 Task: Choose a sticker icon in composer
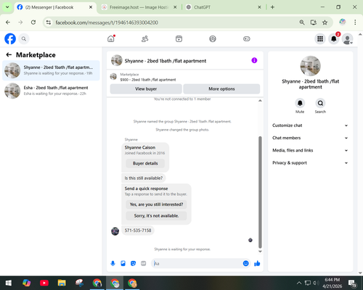(x=133, y=263)
